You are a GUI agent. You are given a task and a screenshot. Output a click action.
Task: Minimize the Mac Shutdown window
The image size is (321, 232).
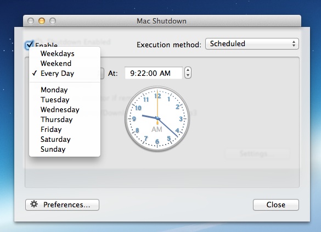tap(42, 21)
